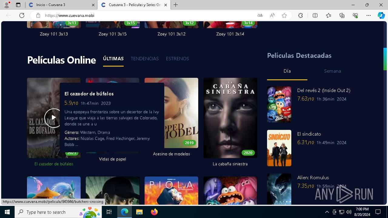This screenshot has height=218, width=388.
Task: Open File Explorer from taskbar
Action: point(139,212)
